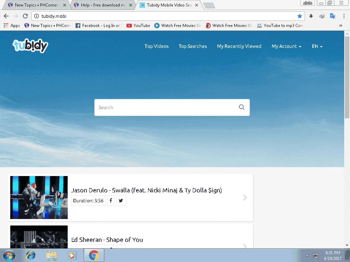Viewport: 350px width, 262px height.
Task: Open the Top Searches page
Action: click(x=193, y=46)
